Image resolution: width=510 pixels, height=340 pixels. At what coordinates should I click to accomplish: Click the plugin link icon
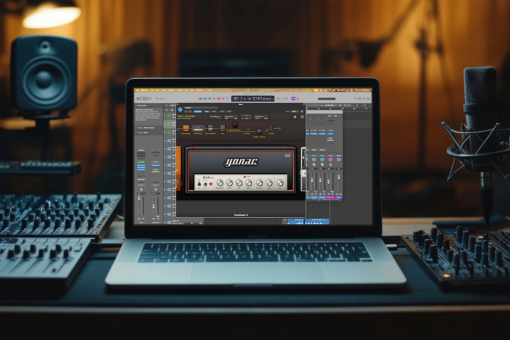tap(302, 111)
